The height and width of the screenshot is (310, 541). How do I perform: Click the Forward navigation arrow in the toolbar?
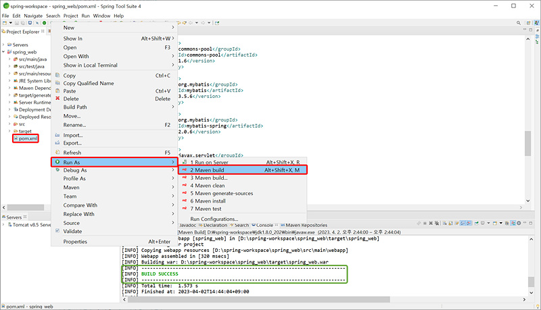click(203, 23)
